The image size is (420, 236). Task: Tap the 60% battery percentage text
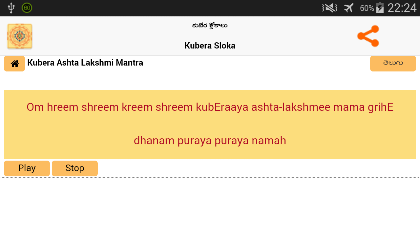click(x=367, y=8)
